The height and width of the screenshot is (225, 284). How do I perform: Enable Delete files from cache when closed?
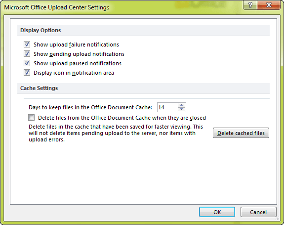31,118
